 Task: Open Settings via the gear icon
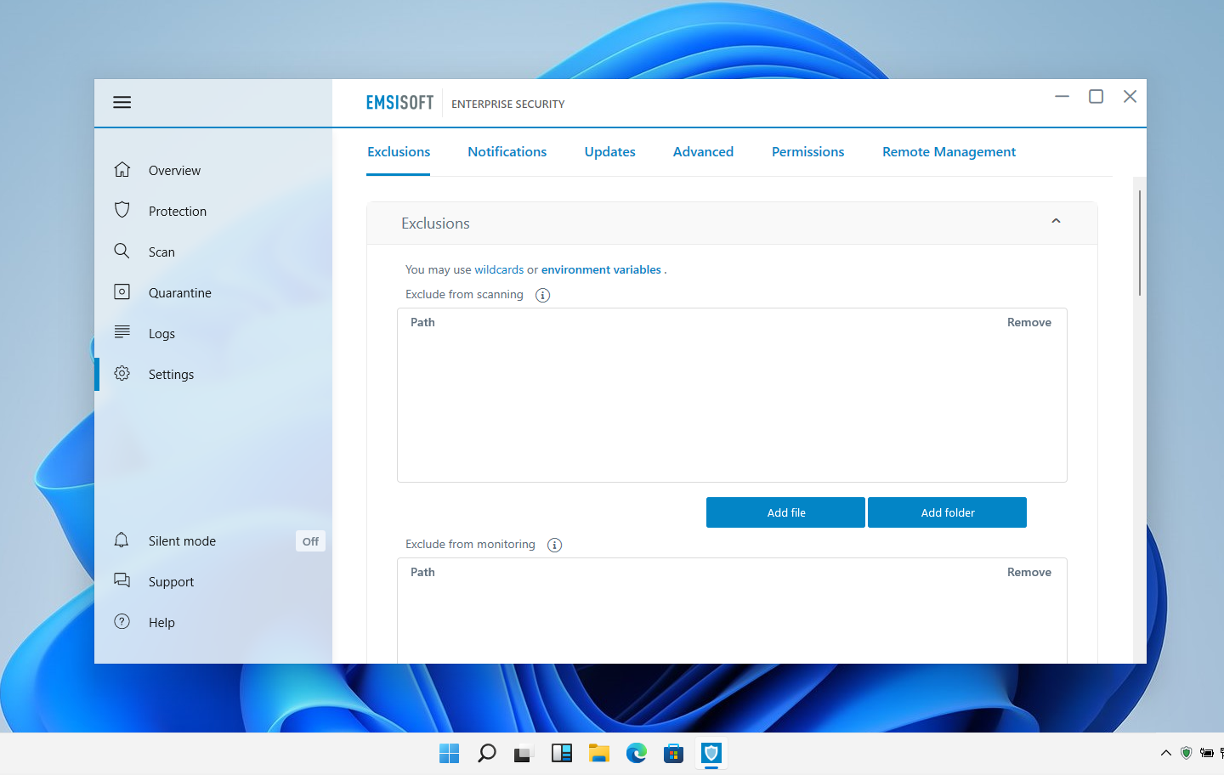point(122,374)
